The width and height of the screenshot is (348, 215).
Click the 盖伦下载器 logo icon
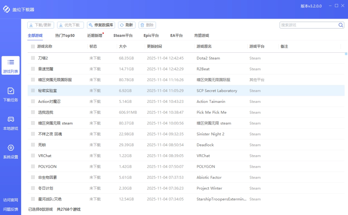pyautogui.click(x=6, y=9)
